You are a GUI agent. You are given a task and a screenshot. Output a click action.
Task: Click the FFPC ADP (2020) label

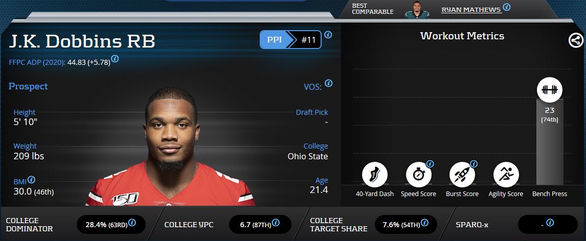point(37,62)
